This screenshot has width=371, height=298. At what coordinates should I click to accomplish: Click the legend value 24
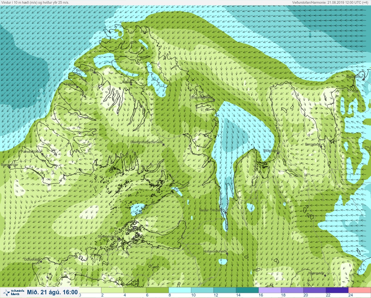pos(351,295)
